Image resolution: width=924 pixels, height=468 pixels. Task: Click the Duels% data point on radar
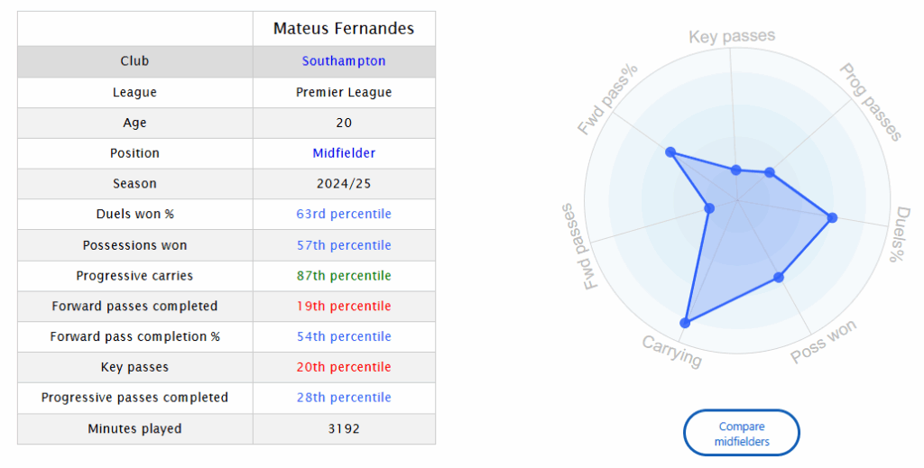pos(832,218)
